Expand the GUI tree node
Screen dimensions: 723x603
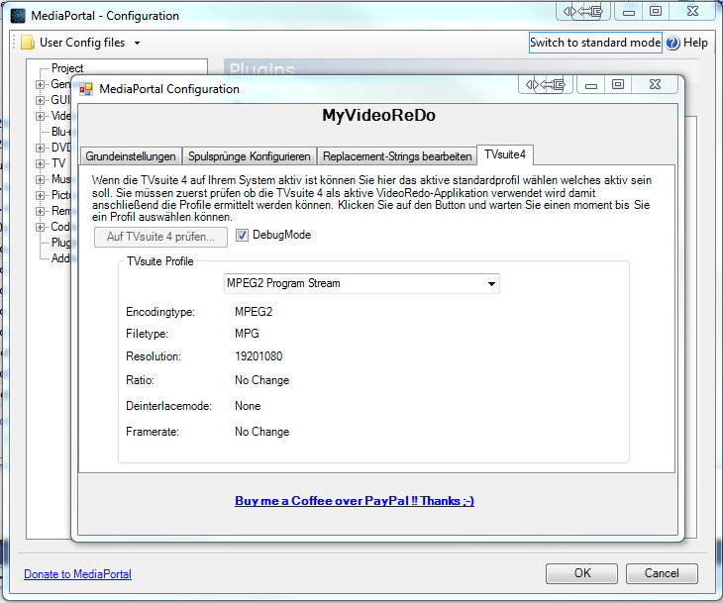(41, 100)
